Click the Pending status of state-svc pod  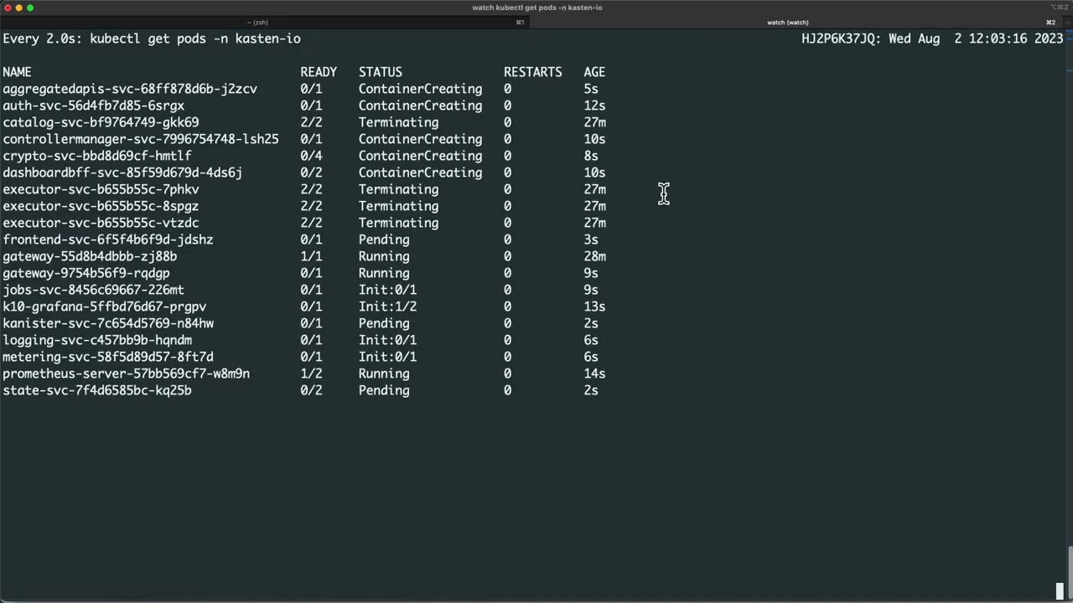coord(384,390)
